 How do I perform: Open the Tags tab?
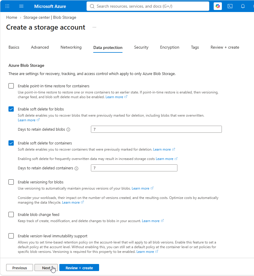click(195, 47)
